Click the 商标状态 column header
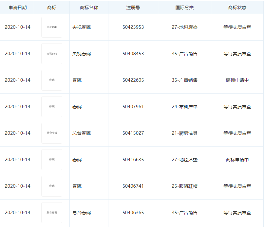264x227 pixels. click(x=237, y=8)
